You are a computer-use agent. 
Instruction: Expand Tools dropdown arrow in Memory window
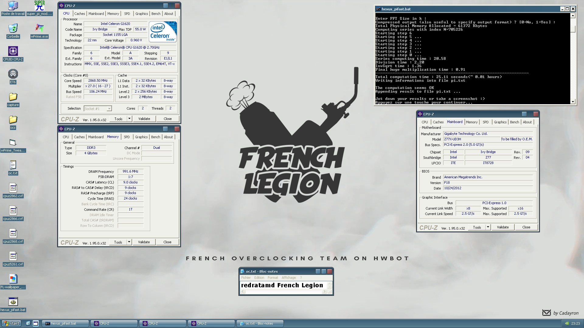coord(129,242)
